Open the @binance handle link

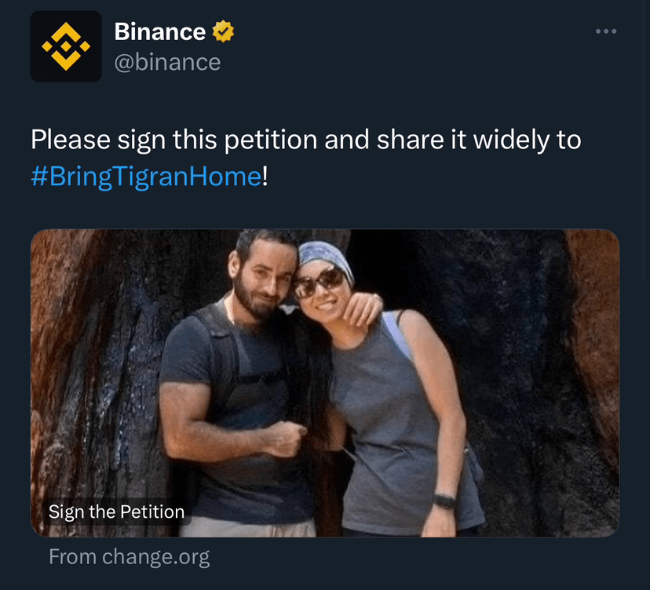point(167,62)
